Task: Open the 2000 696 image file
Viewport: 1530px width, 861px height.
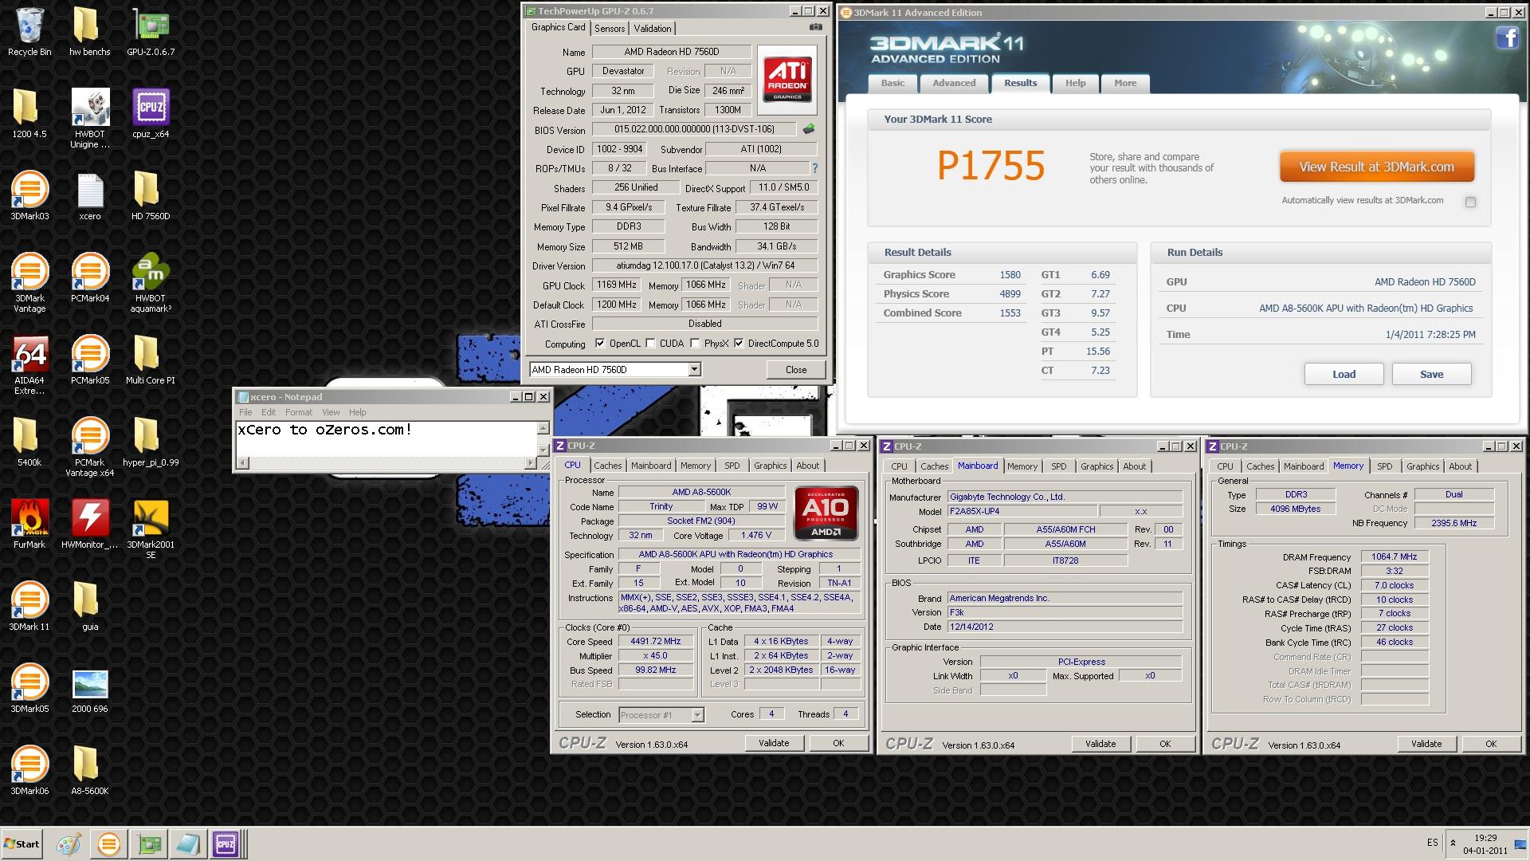Action: point(90,689)
